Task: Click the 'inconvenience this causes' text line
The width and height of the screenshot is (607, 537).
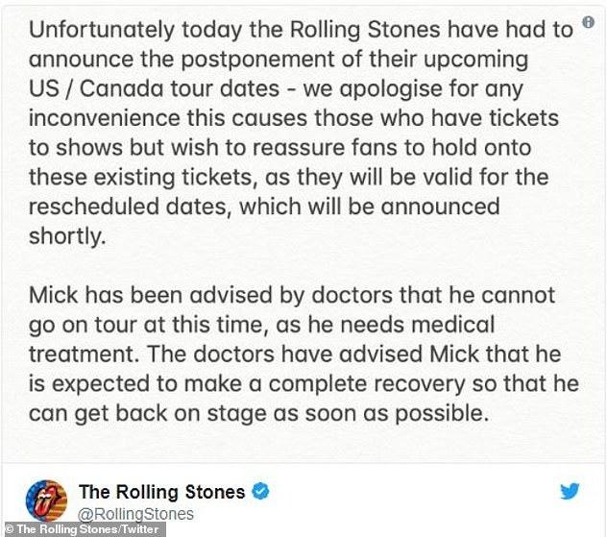Action: pyautogui.click(x=294, y=118)
